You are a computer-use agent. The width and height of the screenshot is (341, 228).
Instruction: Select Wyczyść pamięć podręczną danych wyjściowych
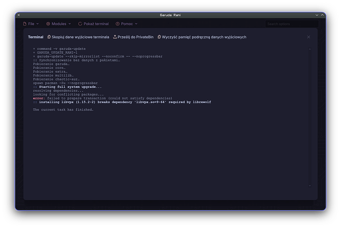(204, 37)
